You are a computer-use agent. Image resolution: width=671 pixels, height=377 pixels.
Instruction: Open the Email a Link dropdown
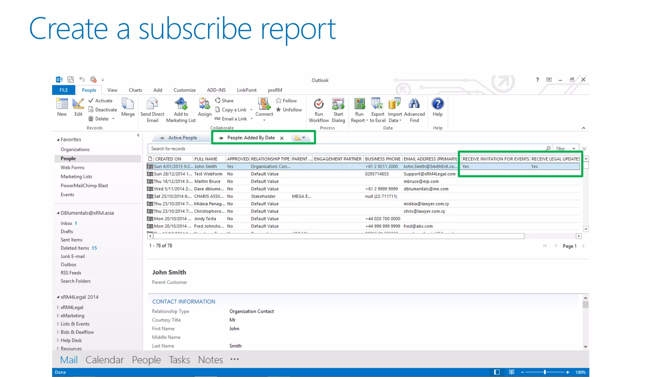252,119
